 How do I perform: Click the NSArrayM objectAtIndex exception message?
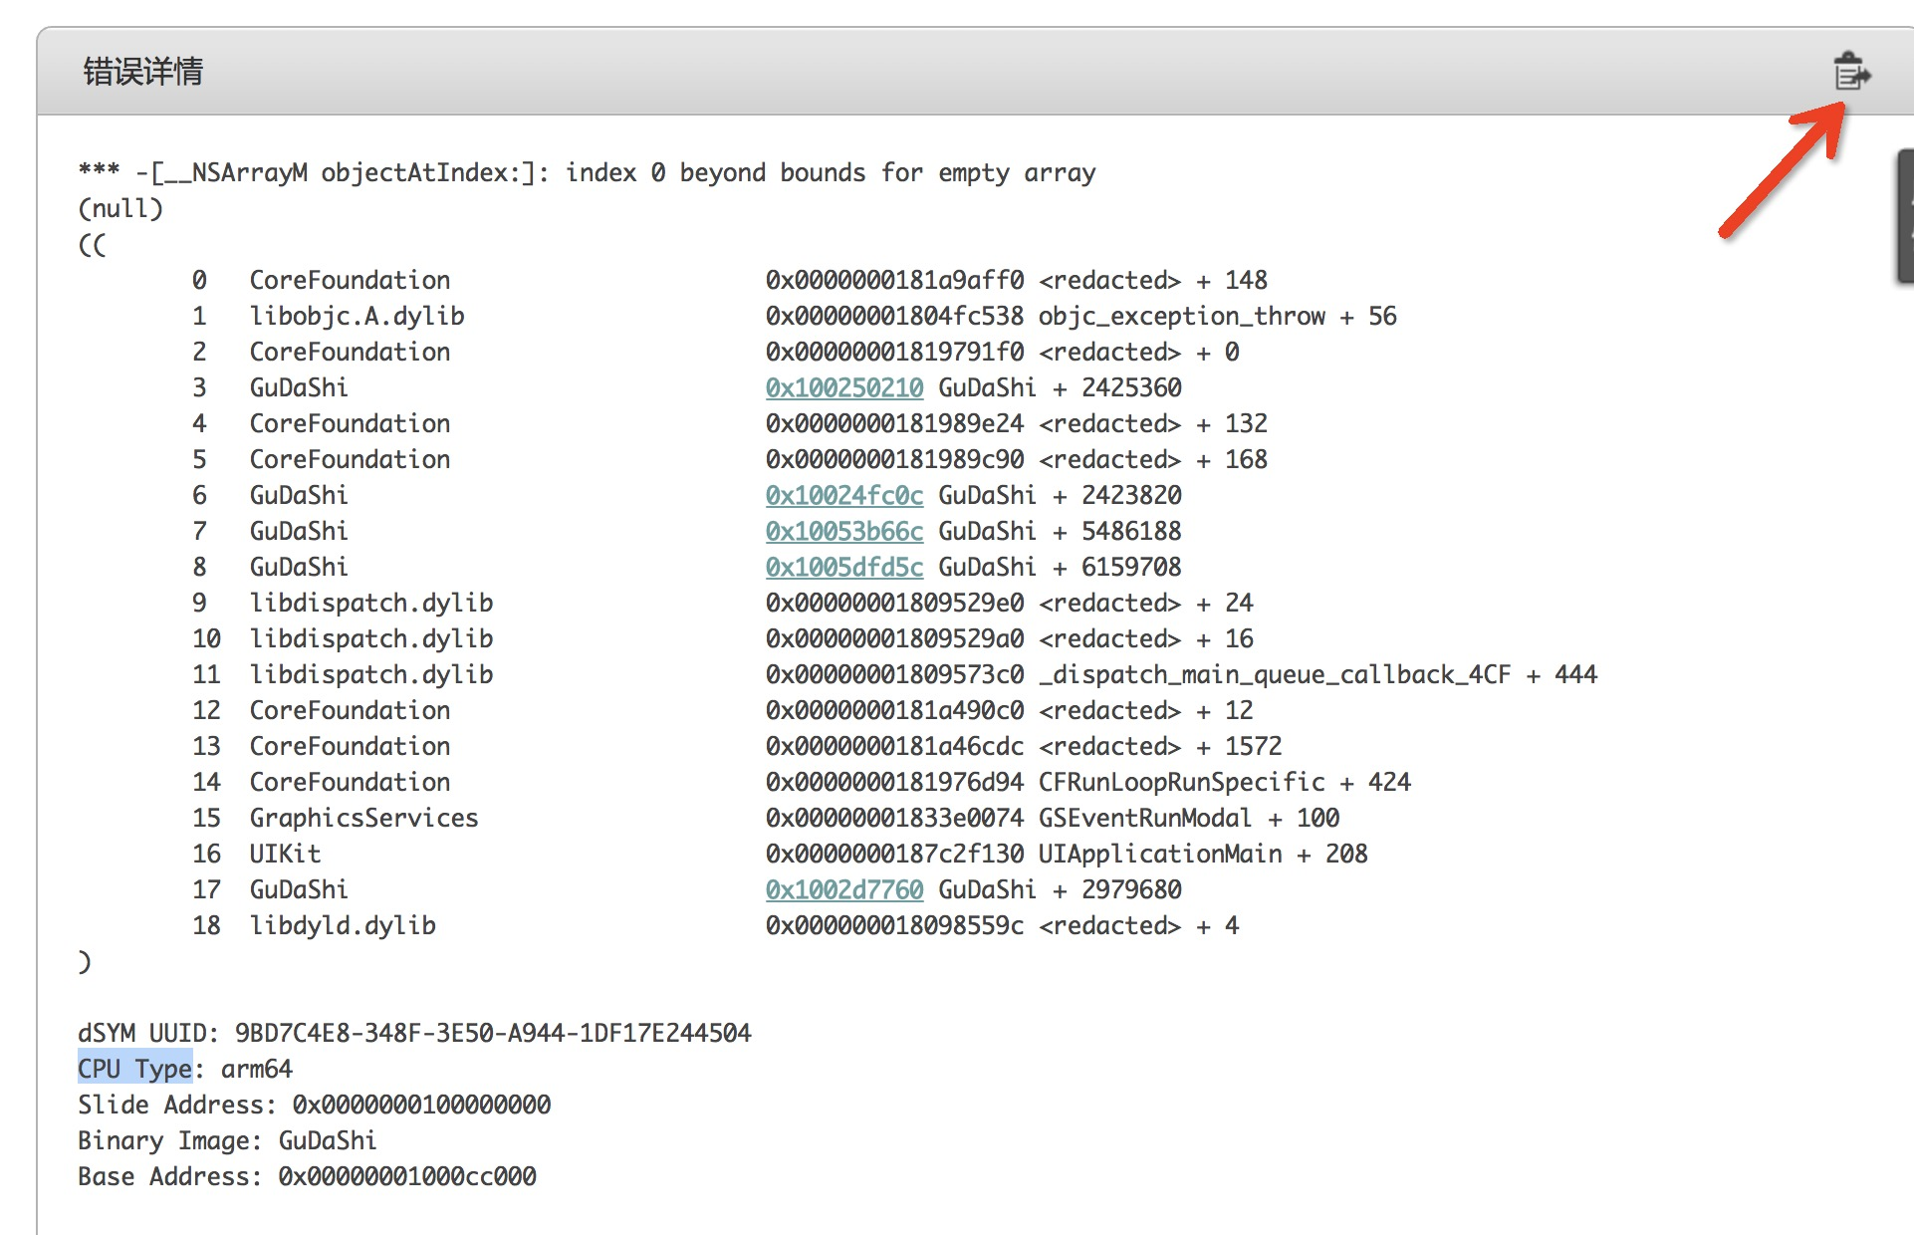pyautogui.click(x=587, y=172)
